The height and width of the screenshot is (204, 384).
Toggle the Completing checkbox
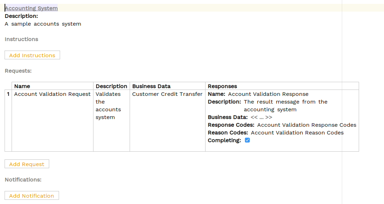(x=247, y=140)
